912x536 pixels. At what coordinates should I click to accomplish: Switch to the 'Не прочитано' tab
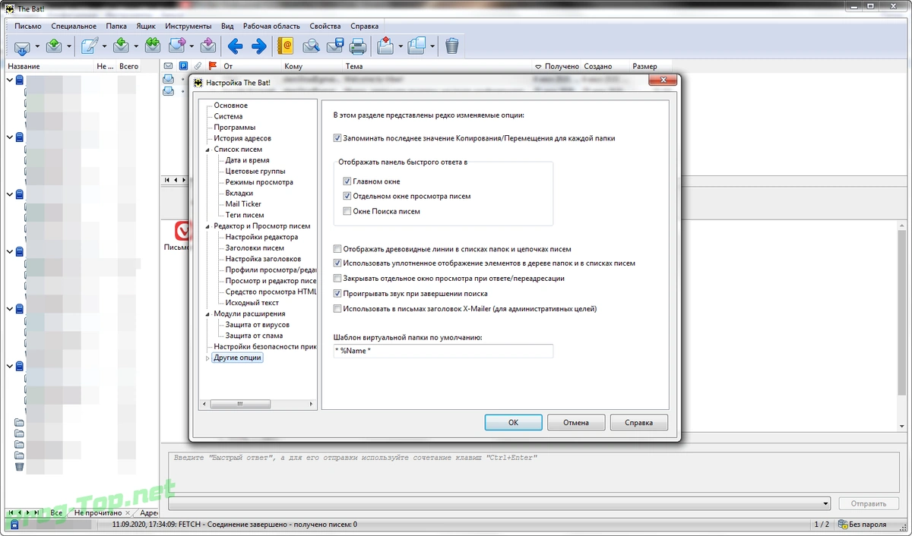pos(98,513)
